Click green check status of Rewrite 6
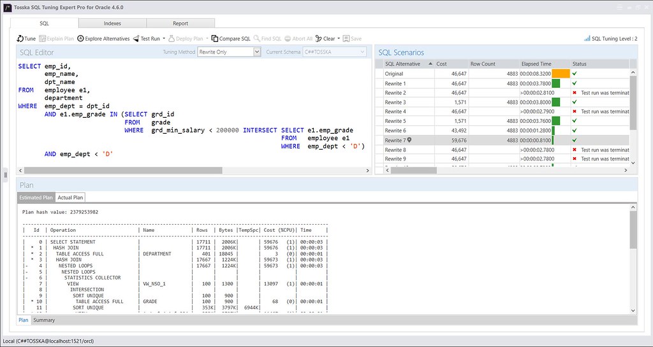653x347 pixels. click(575, 131)
